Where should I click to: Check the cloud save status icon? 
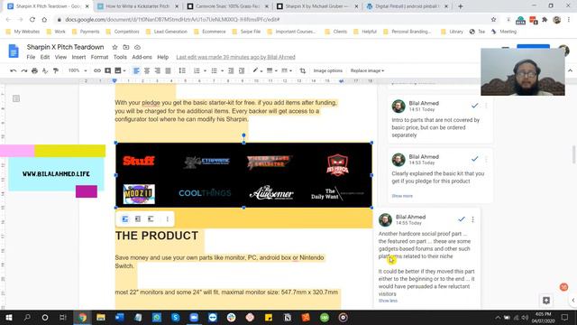coord(137,47)
